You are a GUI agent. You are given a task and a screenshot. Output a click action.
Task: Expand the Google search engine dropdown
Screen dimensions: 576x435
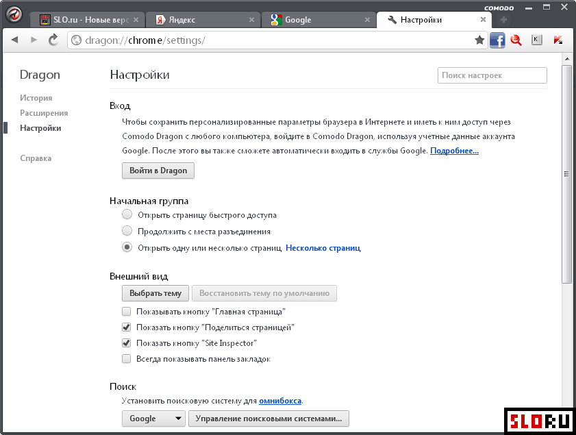click(153, 419)
